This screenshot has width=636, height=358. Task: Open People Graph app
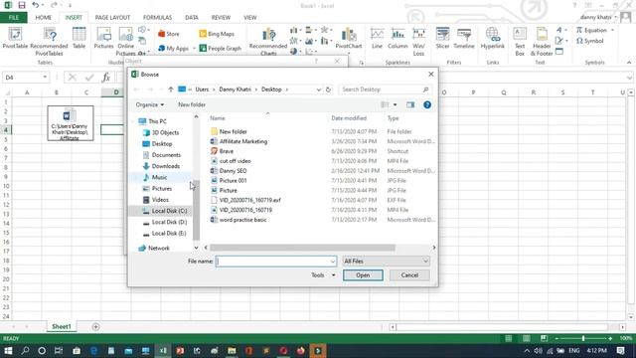click(x=221, y=48)
